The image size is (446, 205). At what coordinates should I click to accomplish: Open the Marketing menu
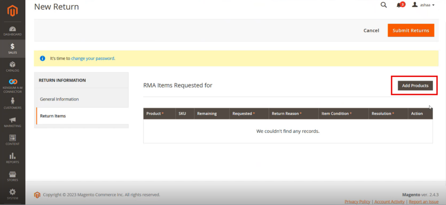[13, 122]
